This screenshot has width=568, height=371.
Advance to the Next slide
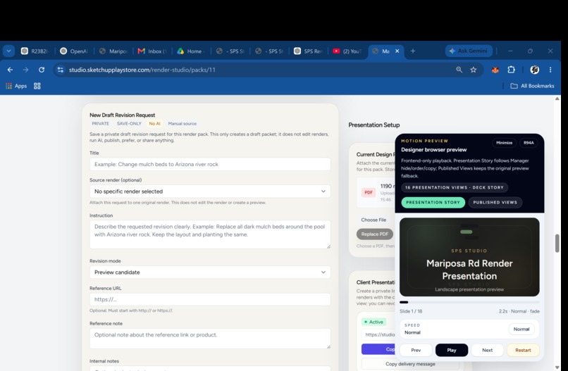pyautogui.click(x=487, y=350)
